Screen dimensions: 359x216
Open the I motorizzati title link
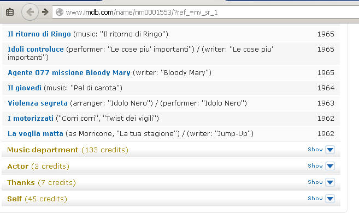point(31,119)
